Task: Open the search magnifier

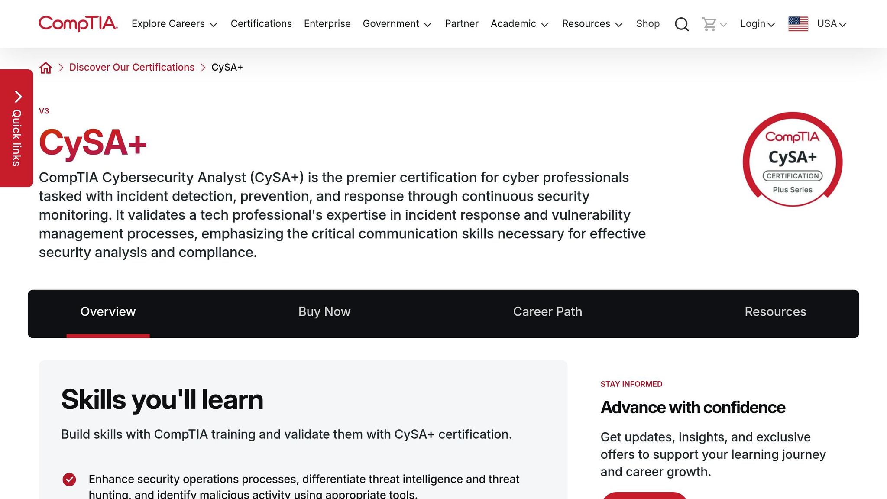Action: [681, 24]
